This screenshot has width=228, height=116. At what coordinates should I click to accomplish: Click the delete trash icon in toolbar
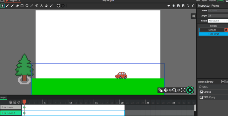(174, 6)
